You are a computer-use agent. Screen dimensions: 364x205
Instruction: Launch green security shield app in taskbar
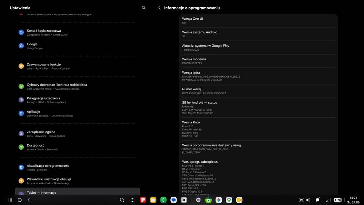click(x=209, y=200)
